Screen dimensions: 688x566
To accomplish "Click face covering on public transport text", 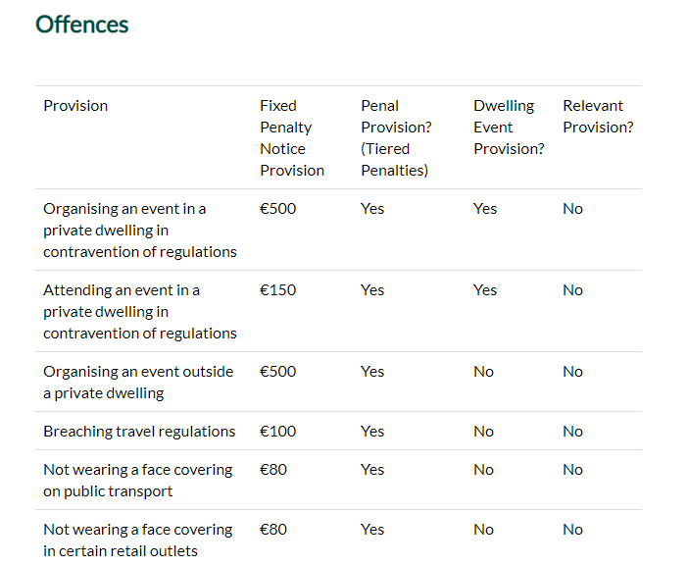I will tap(137, 480).
